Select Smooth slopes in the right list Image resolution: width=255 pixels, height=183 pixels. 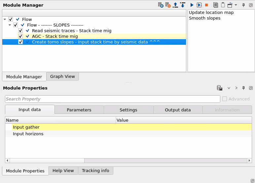pos(204,18)
